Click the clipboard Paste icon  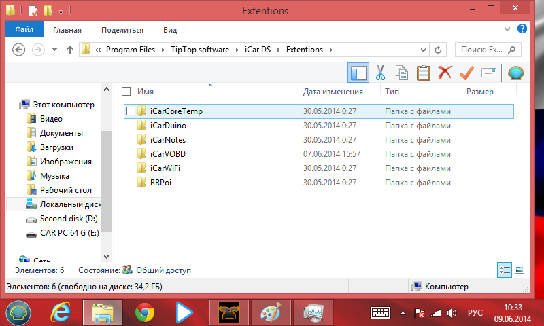423,72
